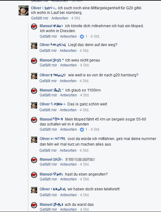Click Manuel's avatar beside 'hast du eben angerufen?'
The height and width of the screenshot is (212, 161).
pos(34,175)
